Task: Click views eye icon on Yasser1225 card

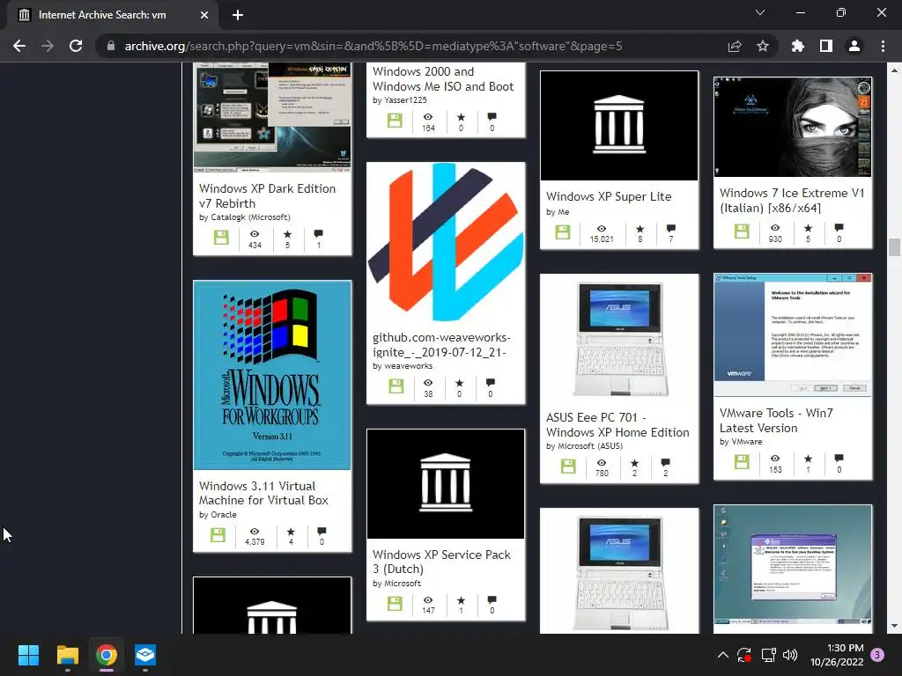Action: pos(428,117)
